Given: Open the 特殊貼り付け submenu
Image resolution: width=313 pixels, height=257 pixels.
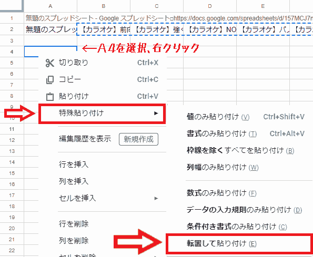Looking at the screenshot, I should coord(102,113).
